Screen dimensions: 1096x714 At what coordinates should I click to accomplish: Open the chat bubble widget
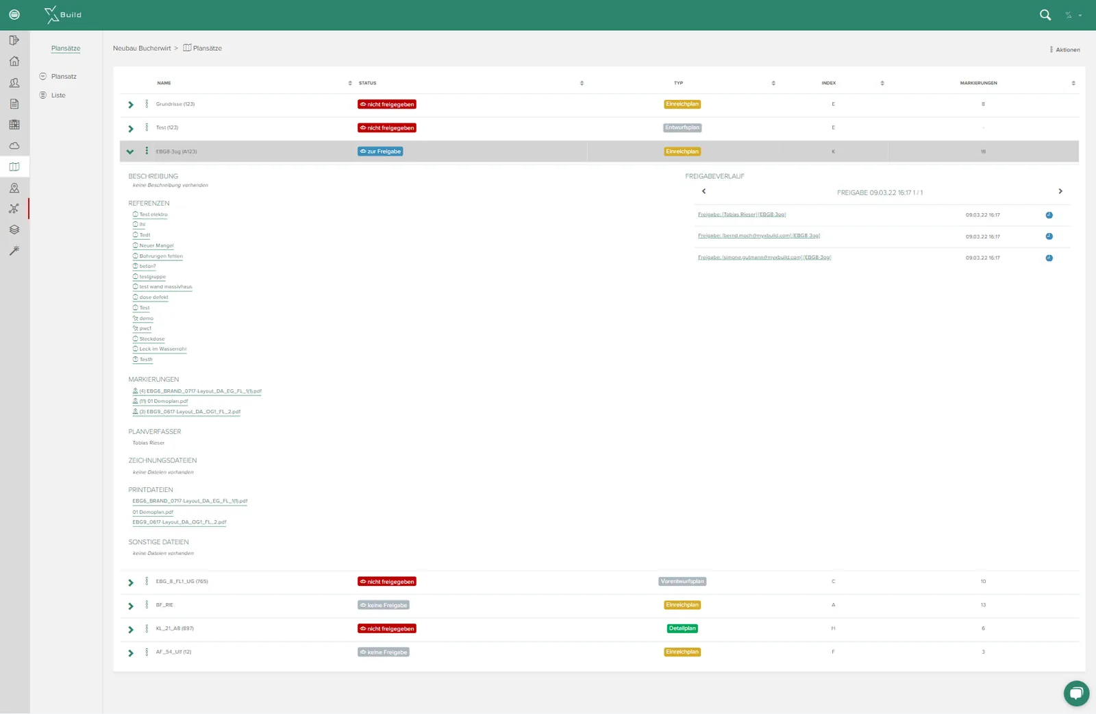pyautogui.click(x=1076, y=693)
